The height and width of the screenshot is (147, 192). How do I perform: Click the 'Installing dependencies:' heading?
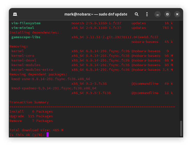[34, 32]
